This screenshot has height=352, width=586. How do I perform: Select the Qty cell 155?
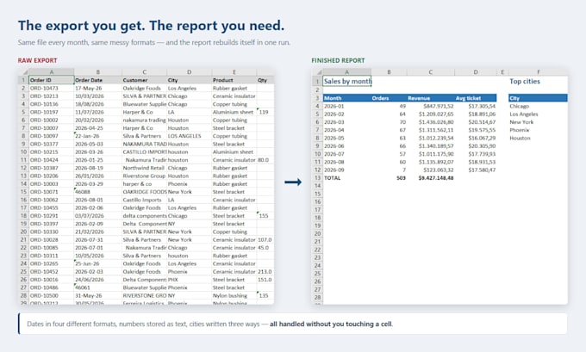265,216
